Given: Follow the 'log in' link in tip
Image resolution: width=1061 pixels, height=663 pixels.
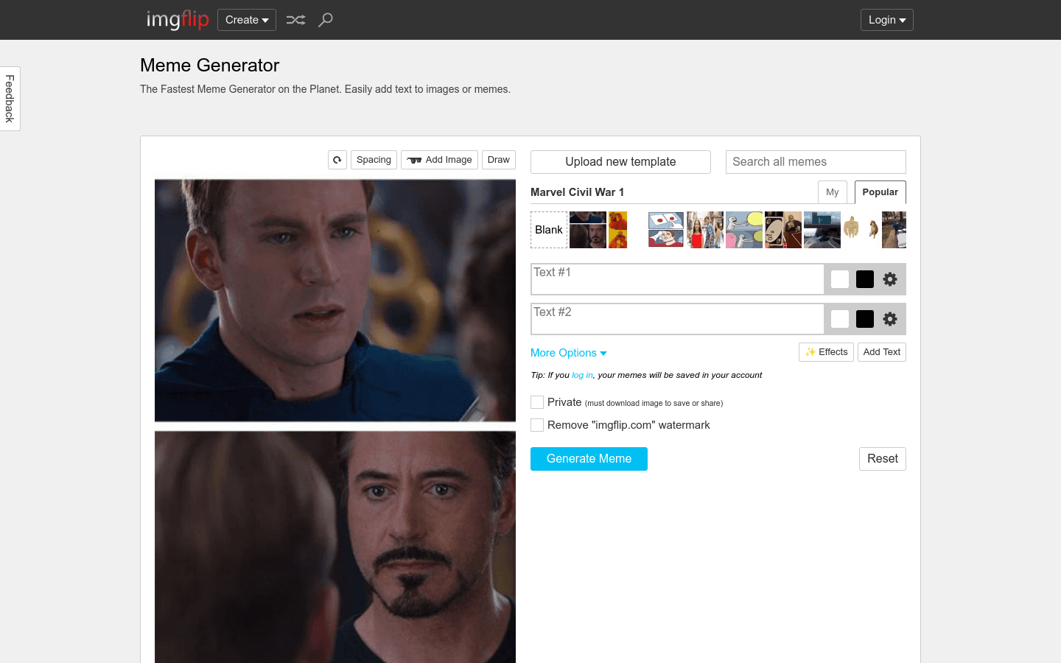Looking at the screenshot, I should [x=582, y=375].
